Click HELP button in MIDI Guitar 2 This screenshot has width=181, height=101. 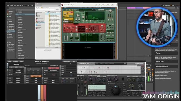click(x=74, y=61)
